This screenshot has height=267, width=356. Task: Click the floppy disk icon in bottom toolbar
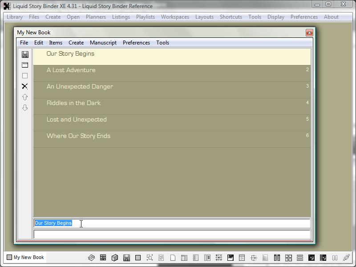(126, 258)
